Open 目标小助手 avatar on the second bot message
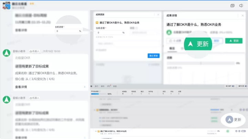The width and height of the screenshot is (248, 139). click(x=7, y=100)
